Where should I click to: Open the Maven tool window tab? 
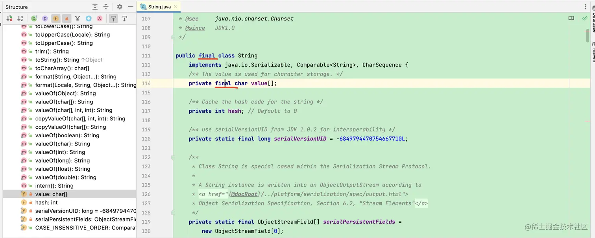pyautogui.click(x=593, y=52)
